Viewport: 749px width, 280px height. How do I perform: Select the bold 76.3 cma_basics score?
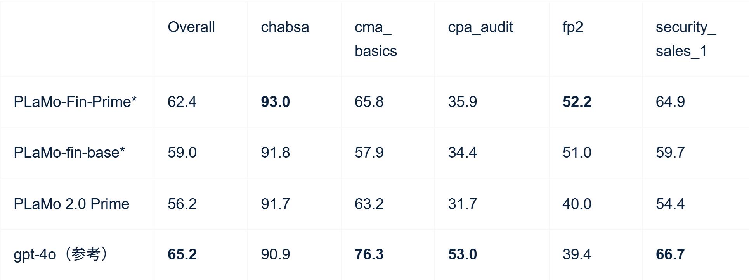pyautogui.click(x=369, y=254)
